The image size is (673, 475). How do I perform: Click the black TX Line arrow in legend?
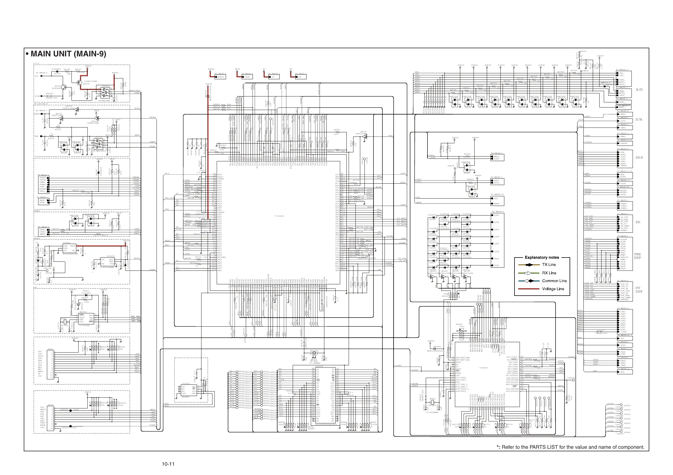coord(529,265)
